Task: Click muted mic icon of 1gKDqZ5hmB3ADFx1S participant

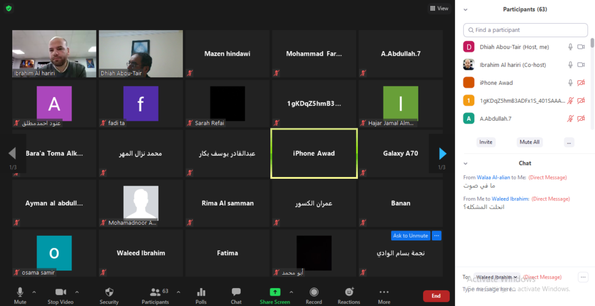Action: pyautogui.click(x=570, y=100)
